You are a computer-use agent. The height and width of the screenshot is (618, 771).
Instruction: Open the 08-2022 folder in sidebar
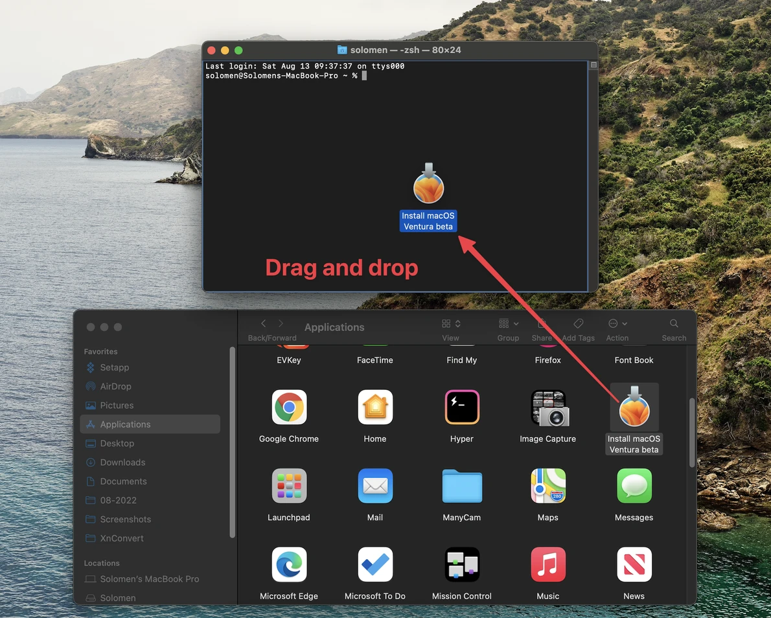point(150,501)
